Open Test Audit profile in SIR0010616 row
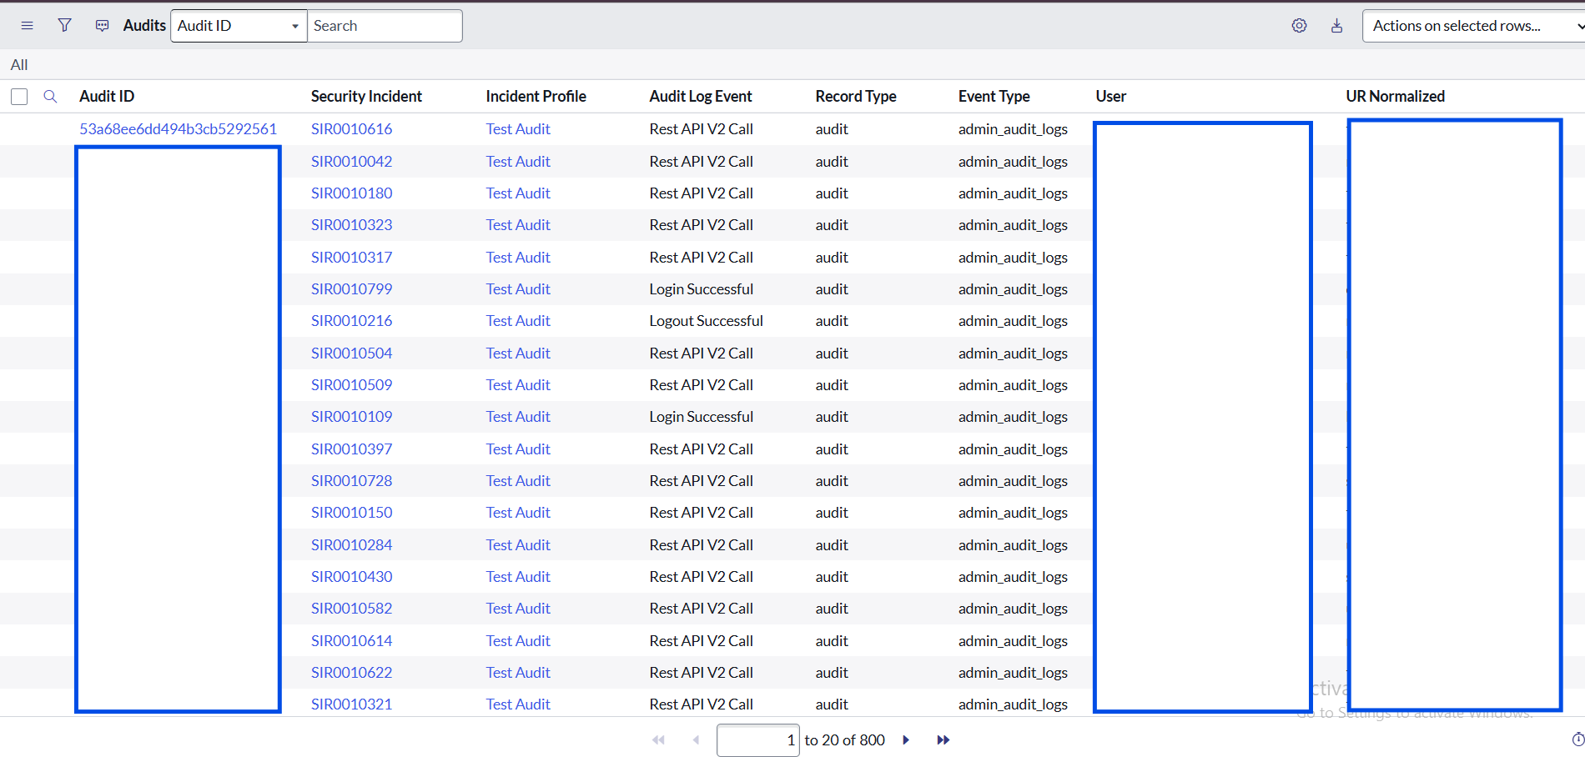 (x=518, y=129)
